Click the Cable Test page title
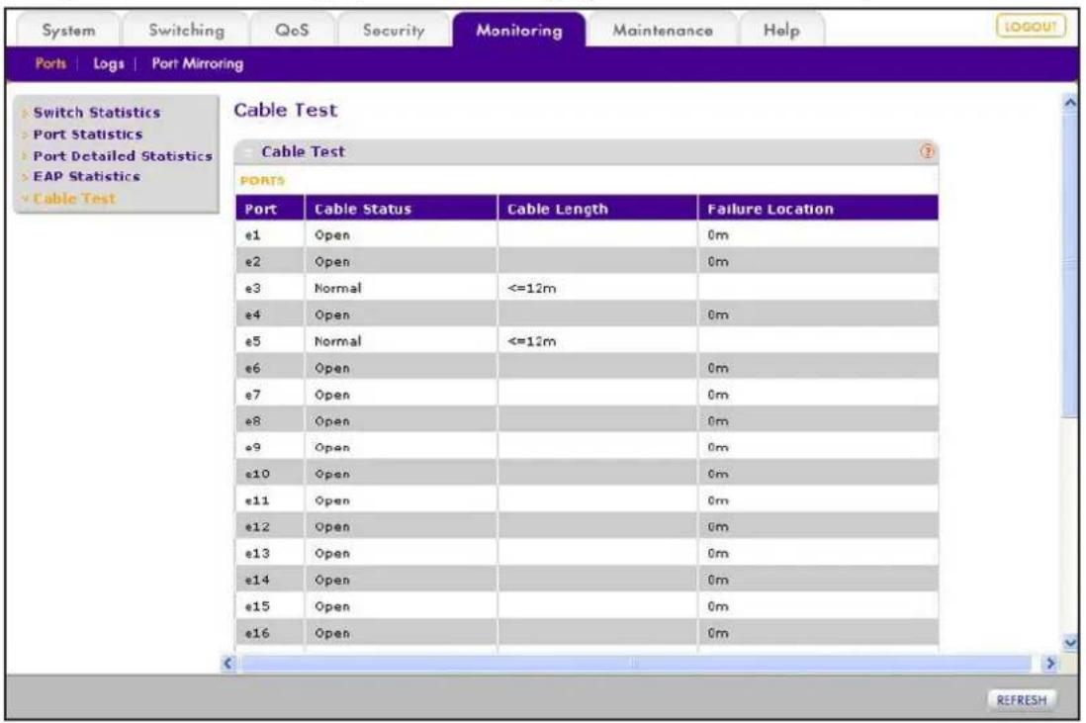The image size is (1086, 723). coord(286,110)
